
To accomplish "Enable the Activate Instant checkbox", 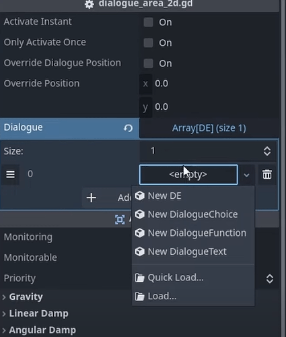I will point(148,22).
